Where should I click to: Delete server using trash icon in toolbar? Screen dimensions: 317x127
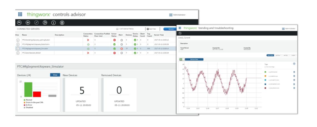[x=62, y=23]
